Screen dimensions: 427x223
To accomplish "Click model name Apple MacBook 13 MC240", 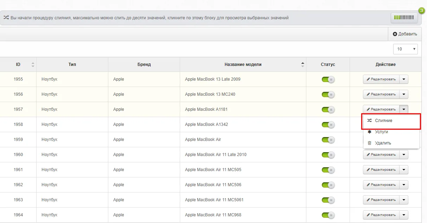I will [210, 94].
